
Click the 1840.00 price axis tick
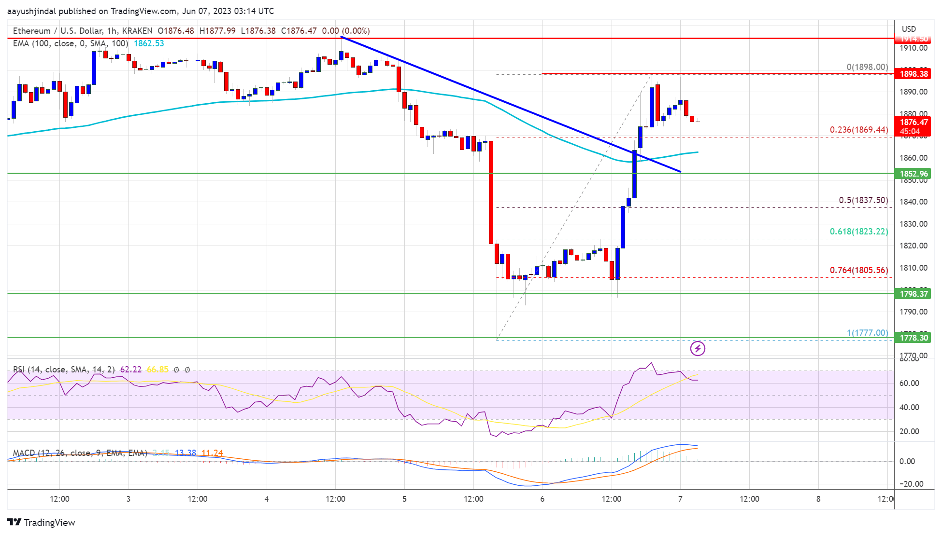[x=913, y=202]
